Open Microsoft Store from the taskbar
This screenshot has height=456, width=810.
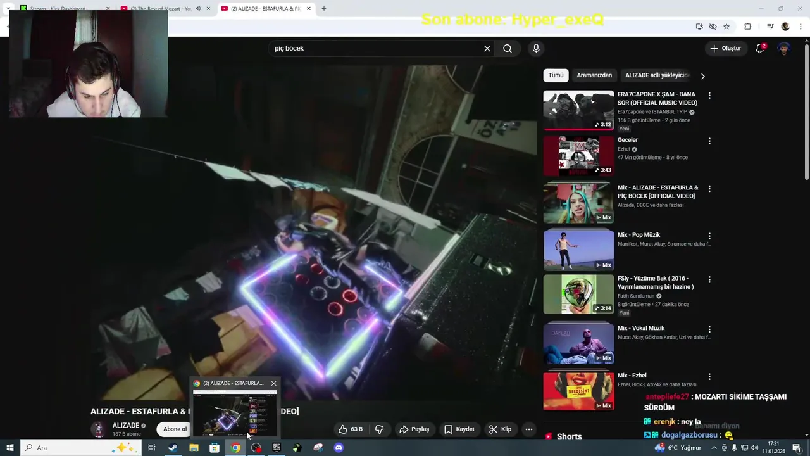[215, 448]
